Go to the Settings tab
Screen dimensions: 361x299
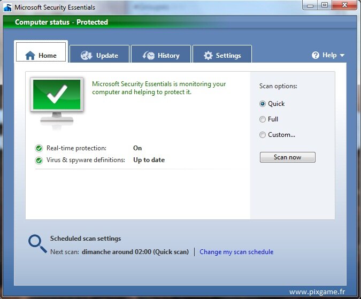click(x=222, y=54)
